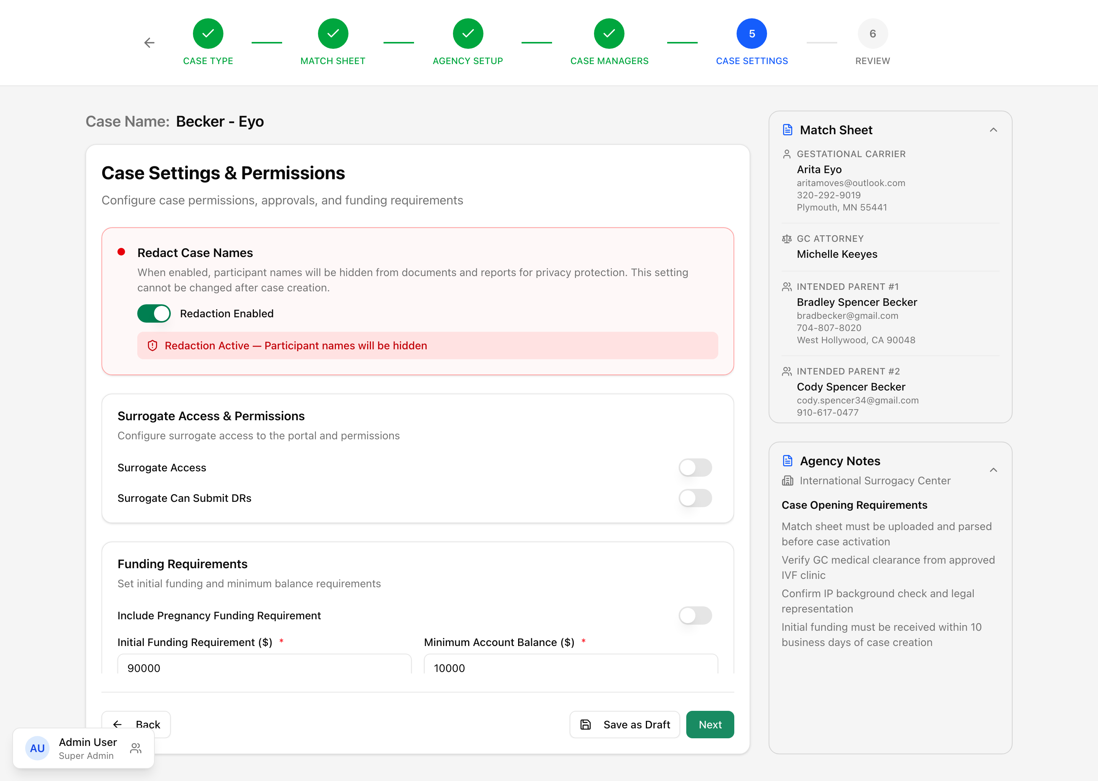
Task: Click the Intended Parent #2 people icon
Action: coord(787,371)
